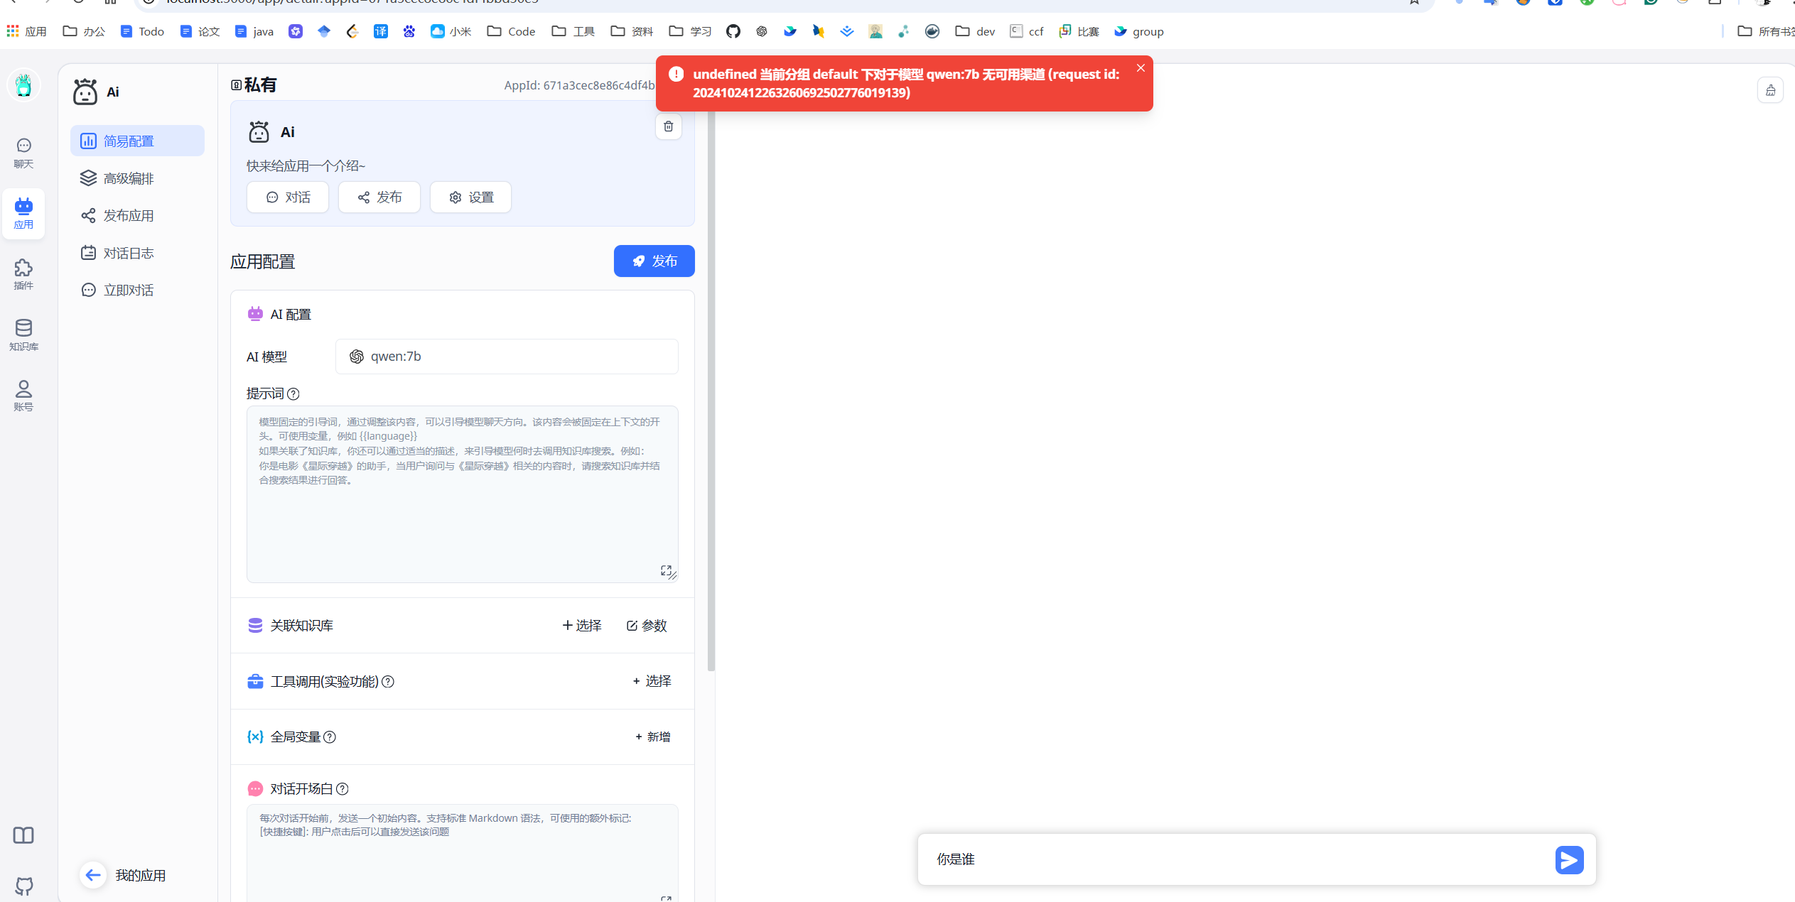The width and height of the screenshot is (1795, 902).
Task: Click 选择 for 关联知识库
Action: (582, 626)
